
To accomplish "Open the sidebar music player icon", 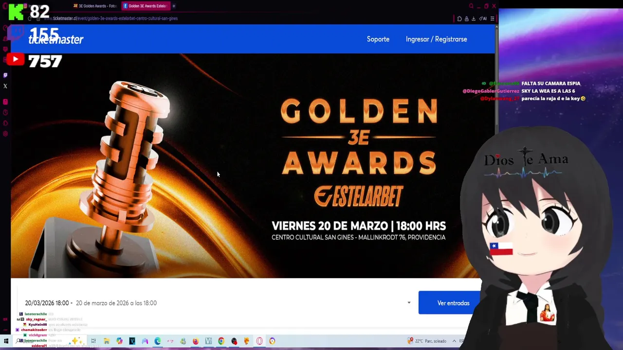I will click(x=5, y=102).
